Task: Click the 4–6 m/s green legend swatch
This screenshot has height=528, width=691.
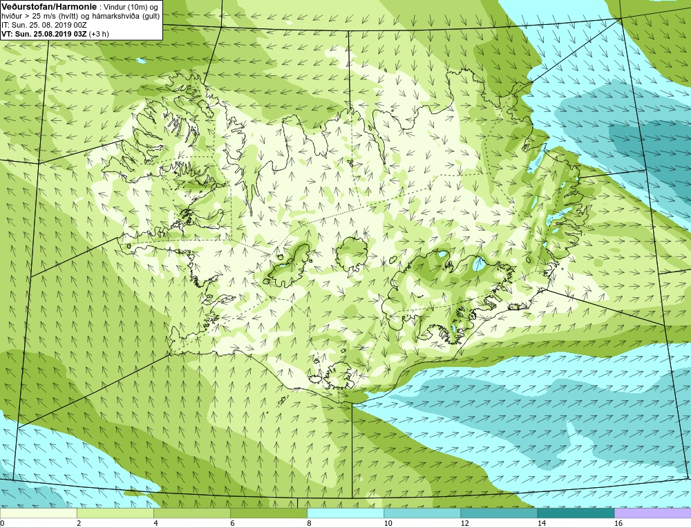Action: click(191, 513)
